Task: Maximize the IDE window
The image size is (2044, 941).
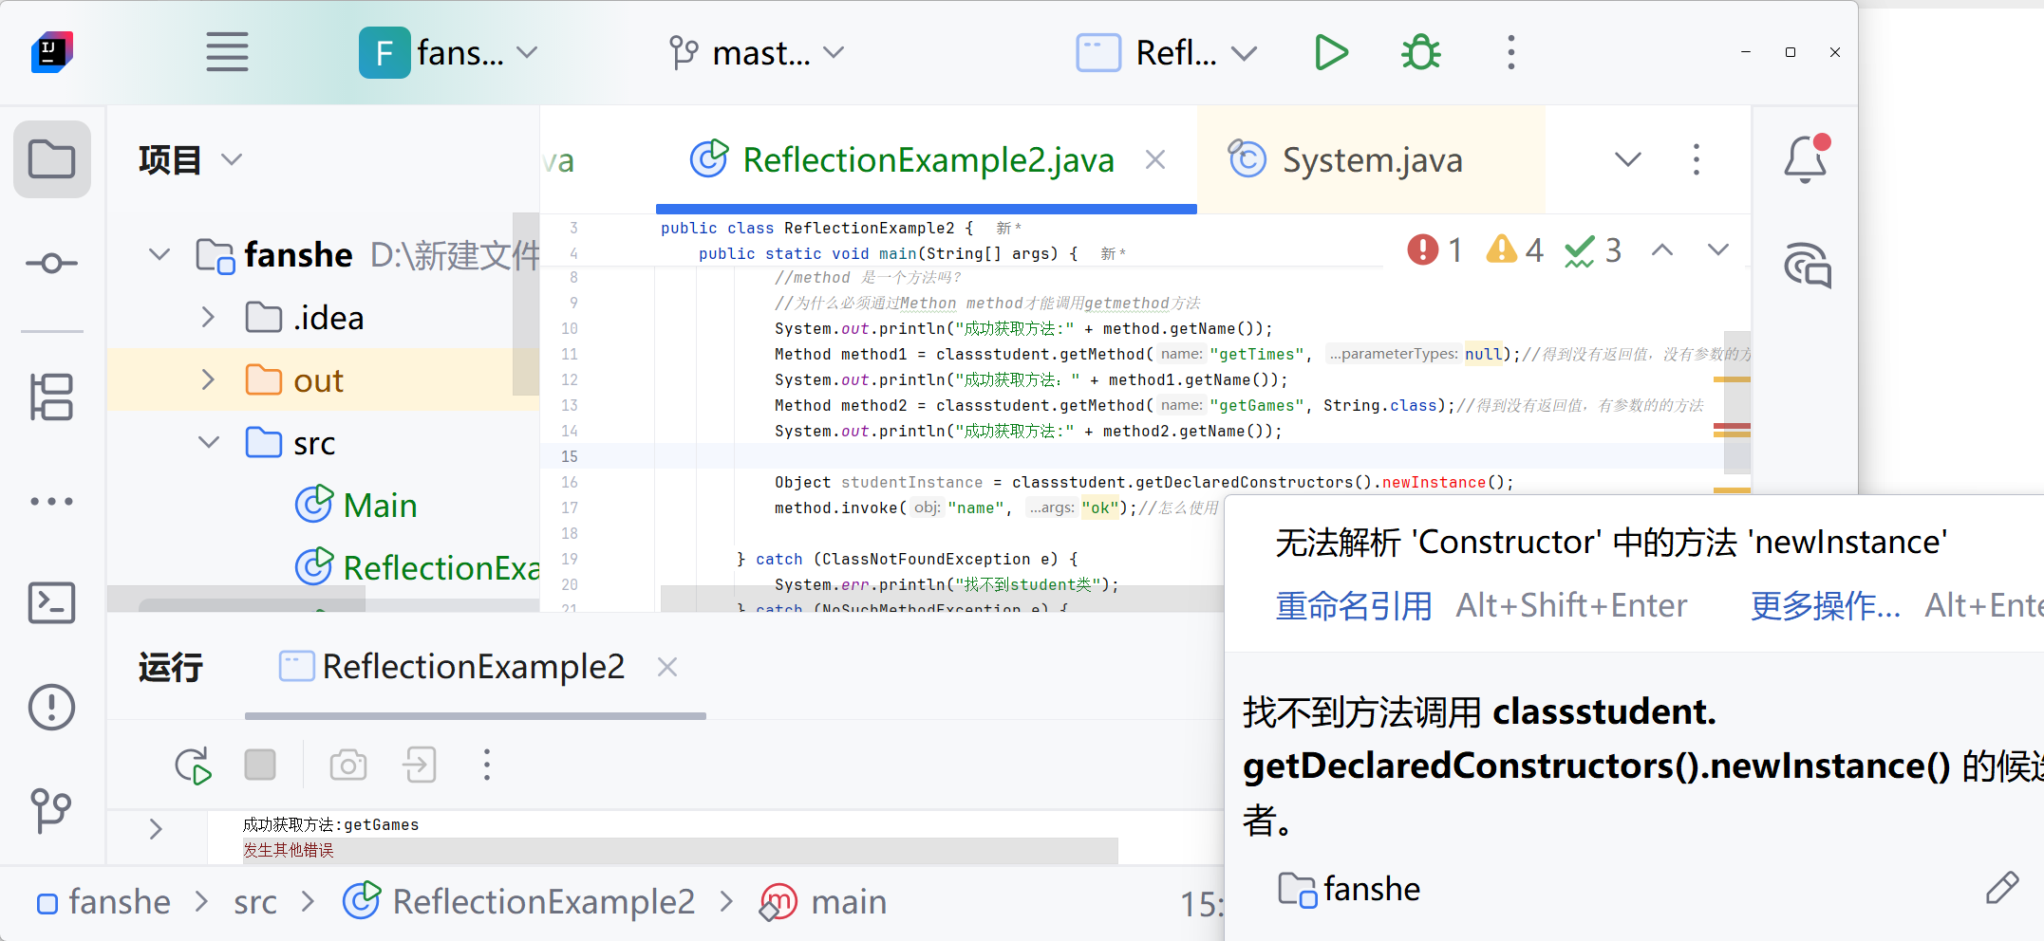Action: 1790,52
